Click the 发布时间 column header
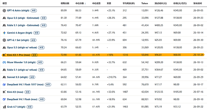 tap(197, 3)
